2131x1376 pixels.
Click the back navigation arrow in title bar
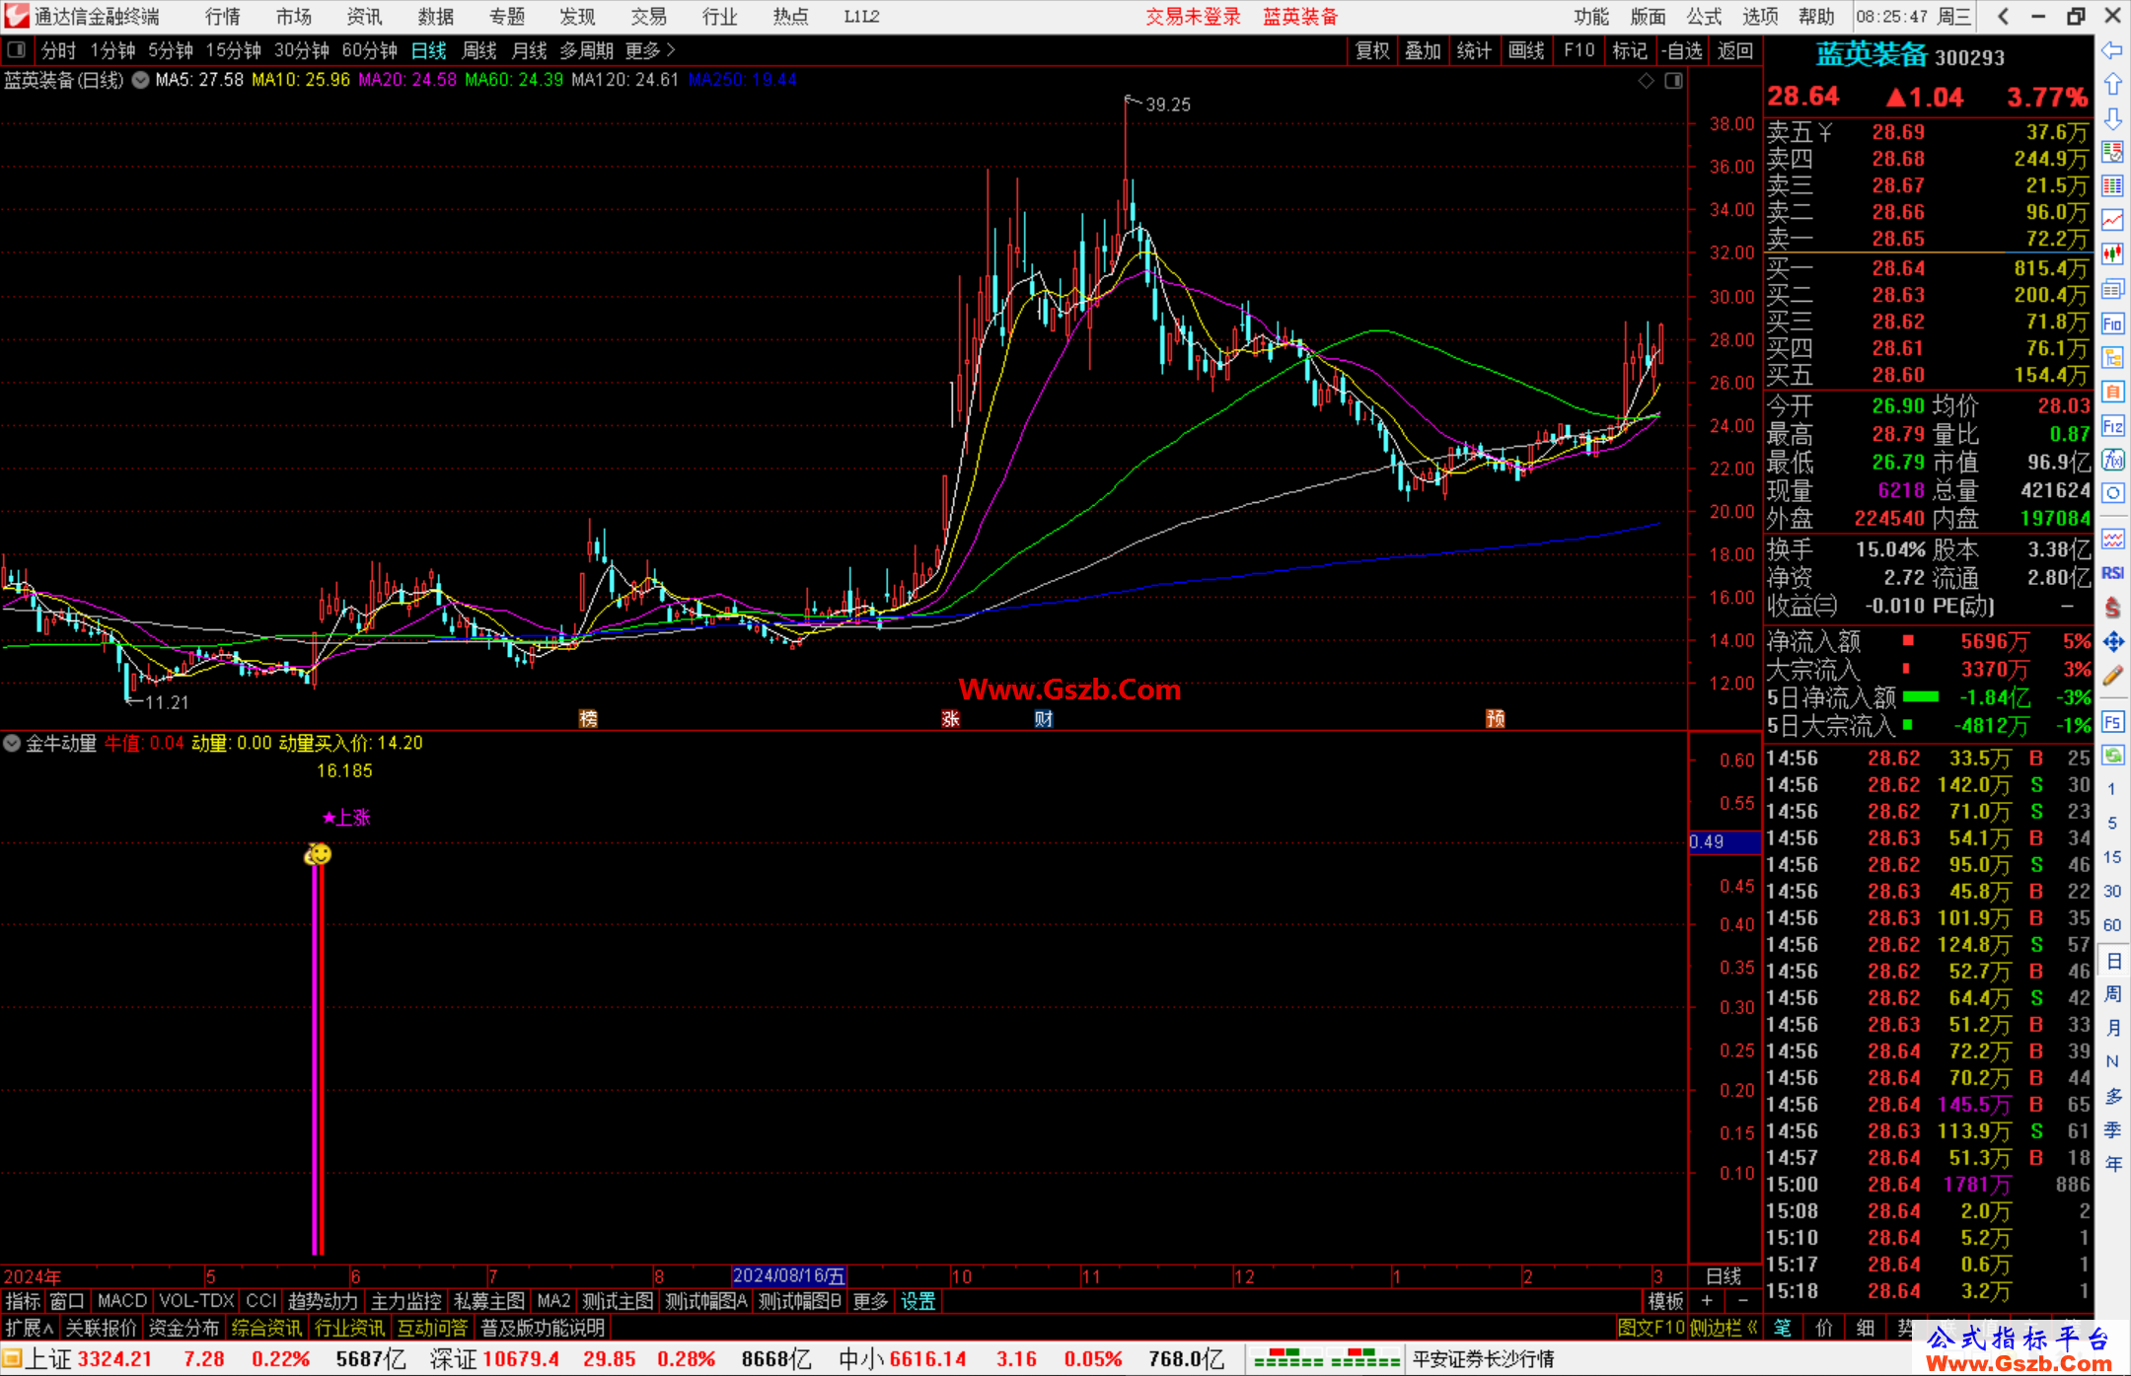point(2003,16)
